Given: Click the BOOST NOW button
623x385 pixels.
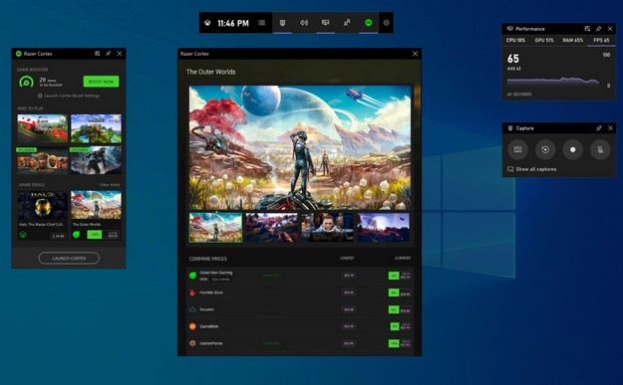Looking at the screenshot, I should [x=101, y=82].
